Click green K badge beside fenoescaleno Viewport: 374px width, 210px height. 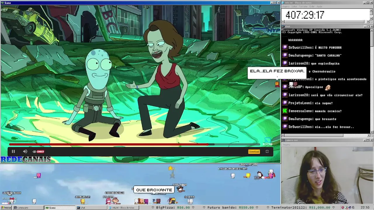pyautogui.click(x=285, y=111)
